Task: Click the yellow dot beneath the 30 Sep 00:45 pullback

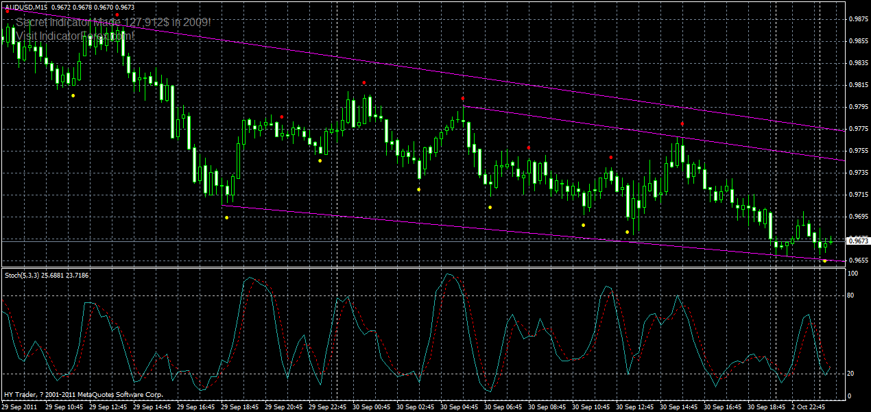Action: [x=419, y=189]
